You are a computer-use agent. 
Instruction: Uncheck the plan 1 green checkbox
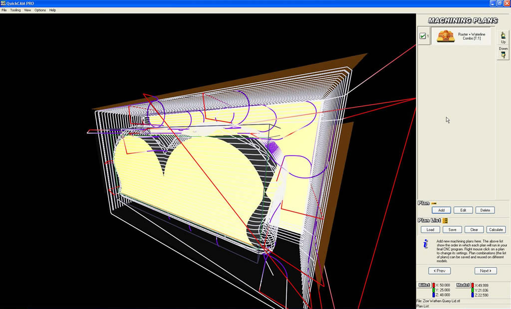[423, 36]
